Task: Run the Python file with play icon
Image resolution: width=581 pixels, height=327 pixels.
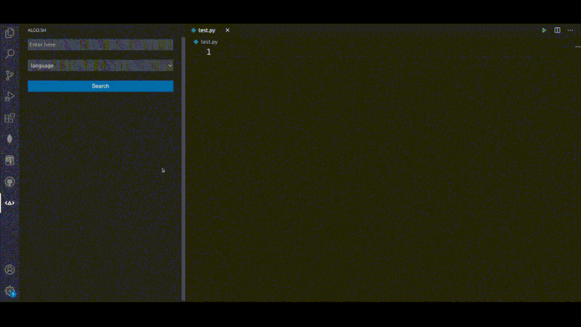Action: tap(544, 30)
